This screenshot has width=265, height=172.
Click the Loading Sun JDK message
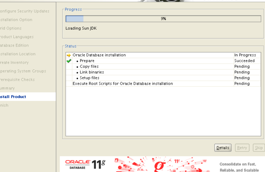tap(81, 28)
